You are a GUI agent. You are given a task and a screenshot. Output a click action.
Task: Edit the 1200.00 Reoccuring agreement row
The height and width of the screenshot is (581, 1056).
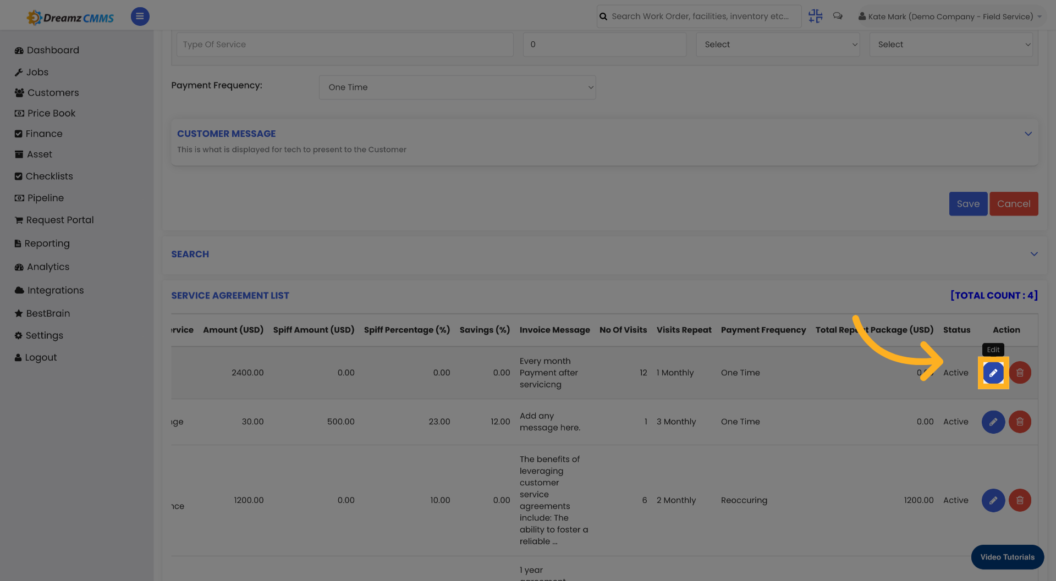click(x=993, y=500)
